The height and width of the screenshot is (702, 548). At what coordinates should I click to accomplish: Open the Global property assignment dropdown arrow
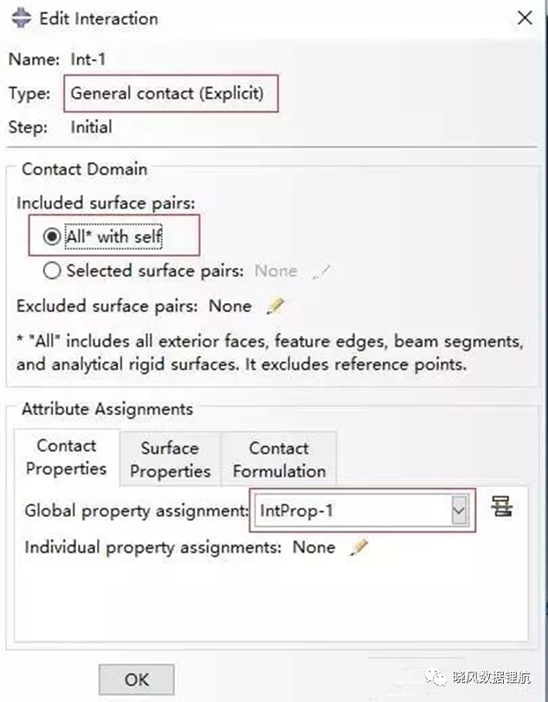pos(459,510)
